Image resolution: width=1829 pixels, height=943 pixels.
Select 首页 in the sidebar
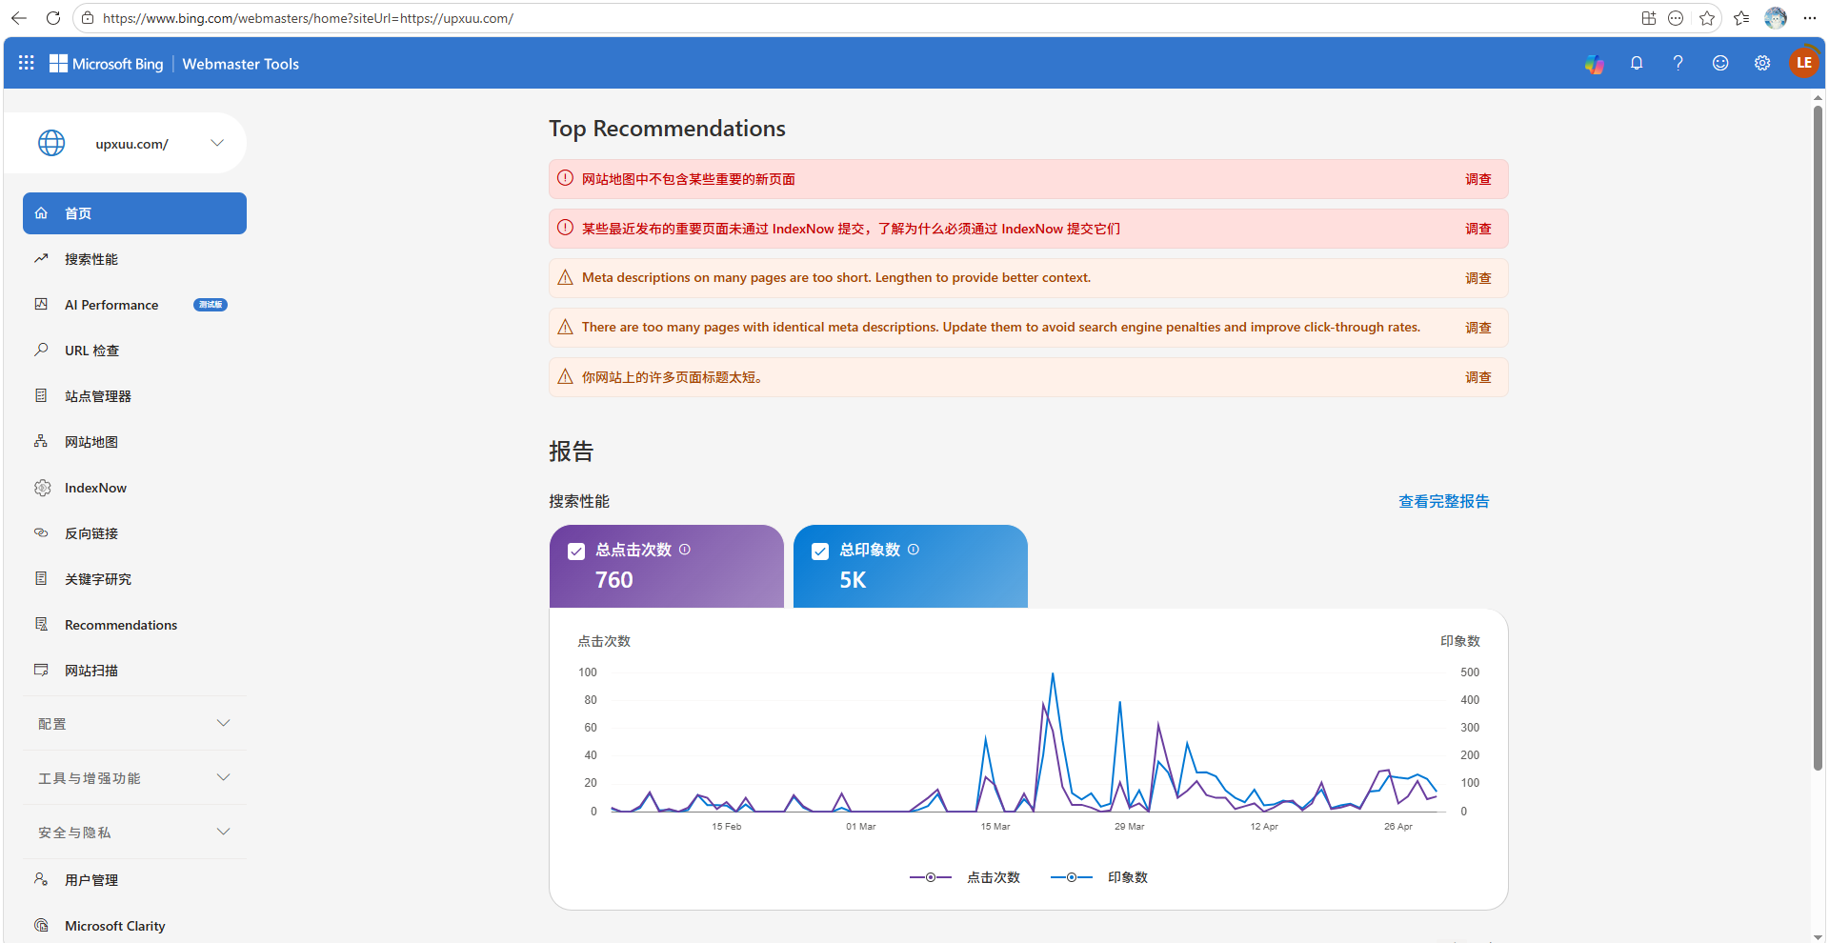134,213
